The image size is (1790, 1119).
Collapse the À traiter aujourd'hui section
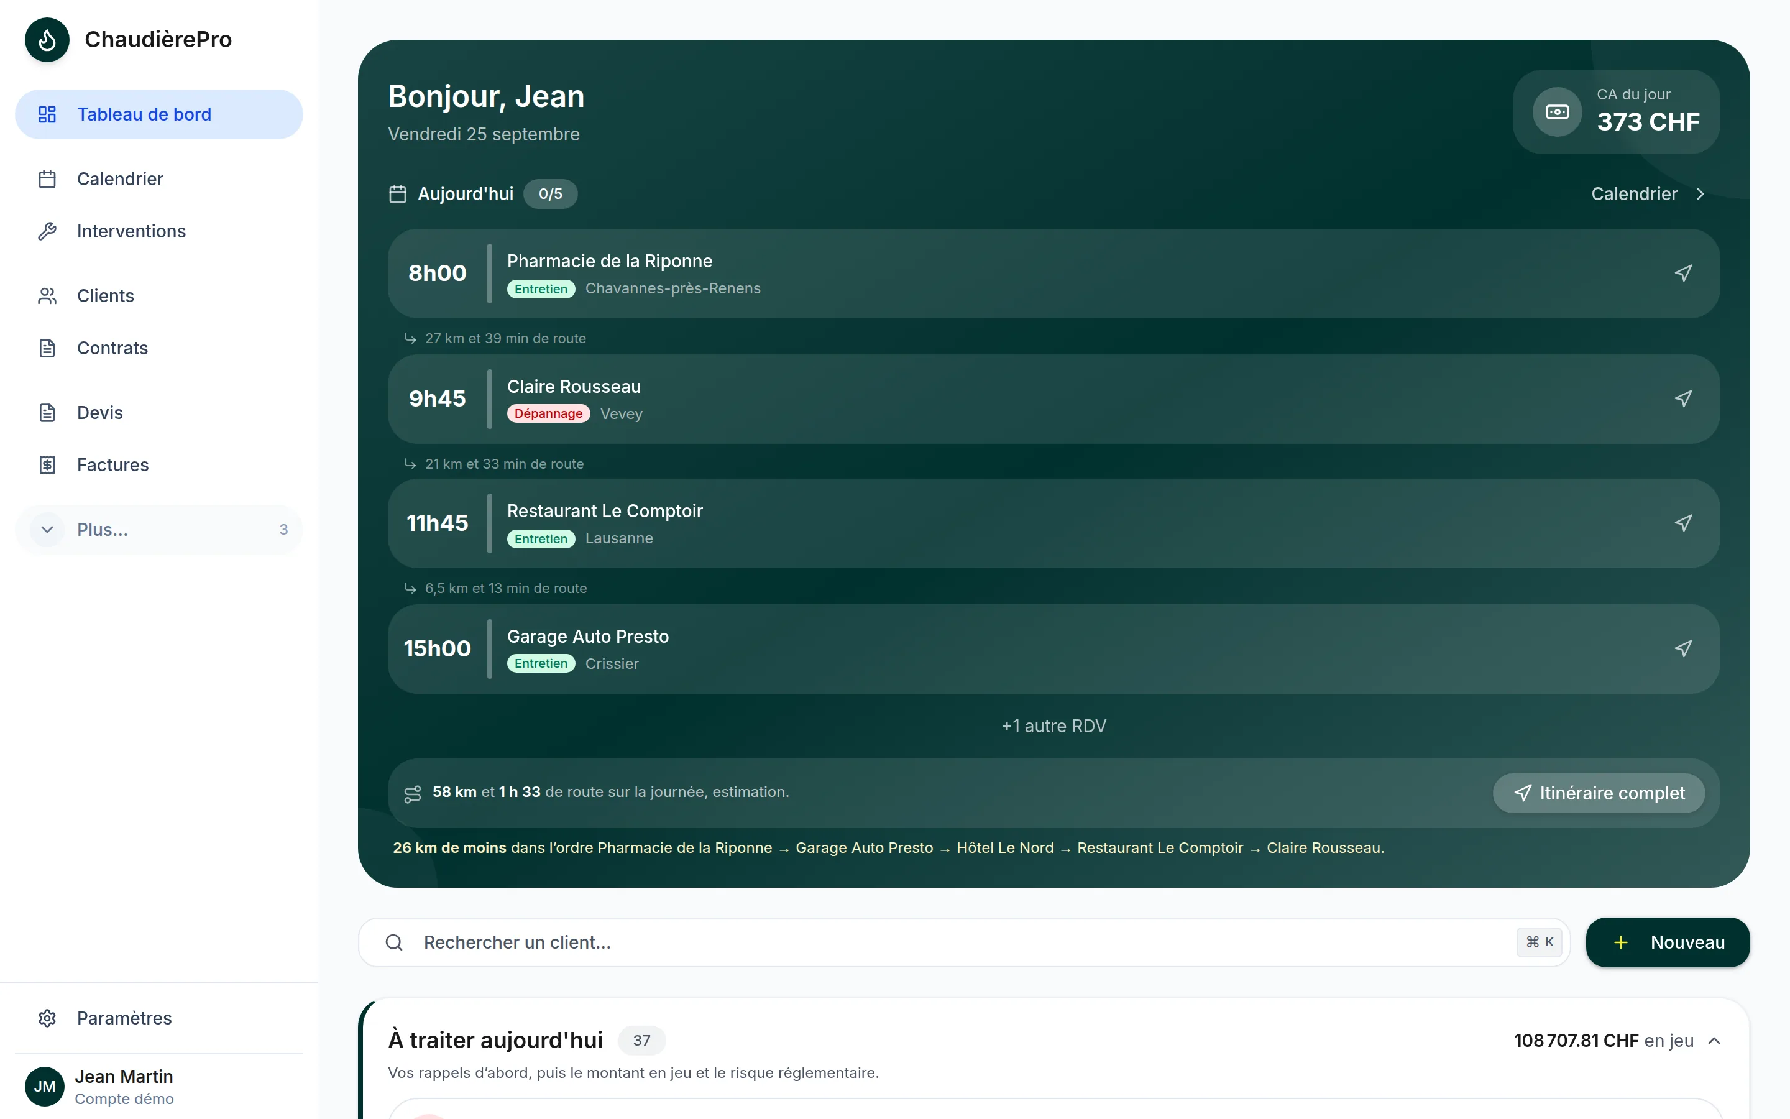[x=1714, y=1041]
